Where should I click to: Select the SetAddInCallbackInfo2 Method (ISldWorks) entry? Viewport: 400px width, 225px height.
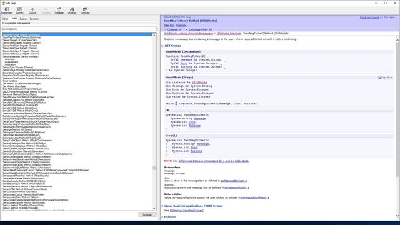pyautogui.click(x=24, y=102)
